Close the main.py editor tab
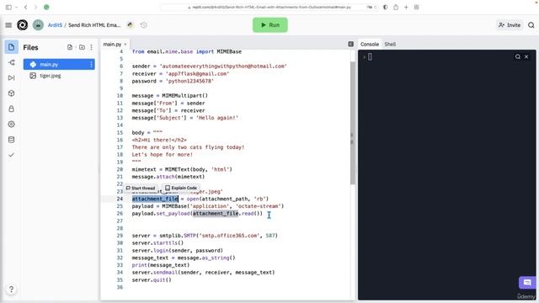This screenshot has width=539, height=303. coord(125,45)
